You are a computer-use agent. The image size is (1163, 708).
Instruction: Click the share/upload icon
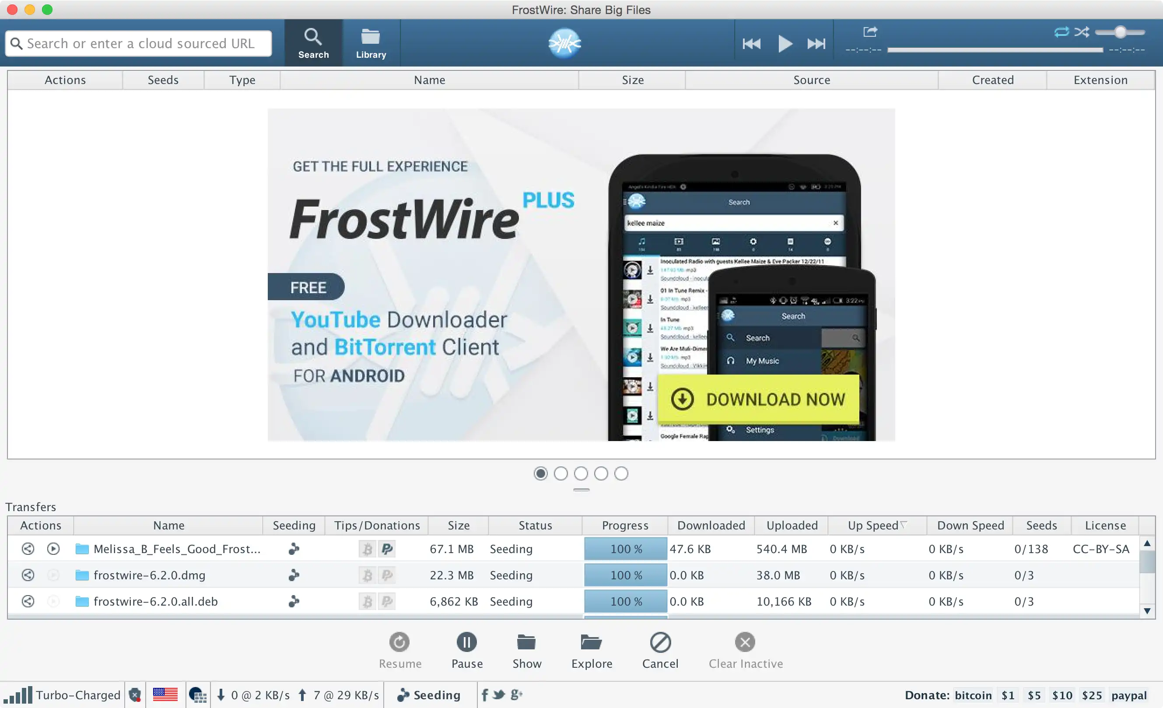point(871,32)
